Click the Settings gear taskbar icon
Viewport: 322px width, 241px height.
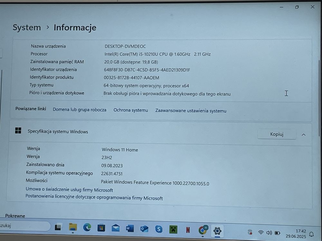coord(217,231)
